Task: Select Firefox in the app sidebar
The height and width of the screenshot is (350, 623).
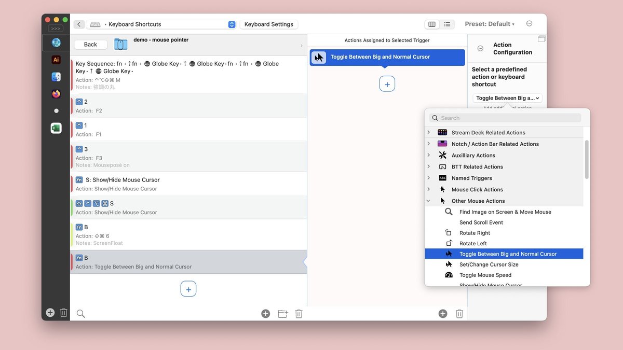Action: [56, 94]
